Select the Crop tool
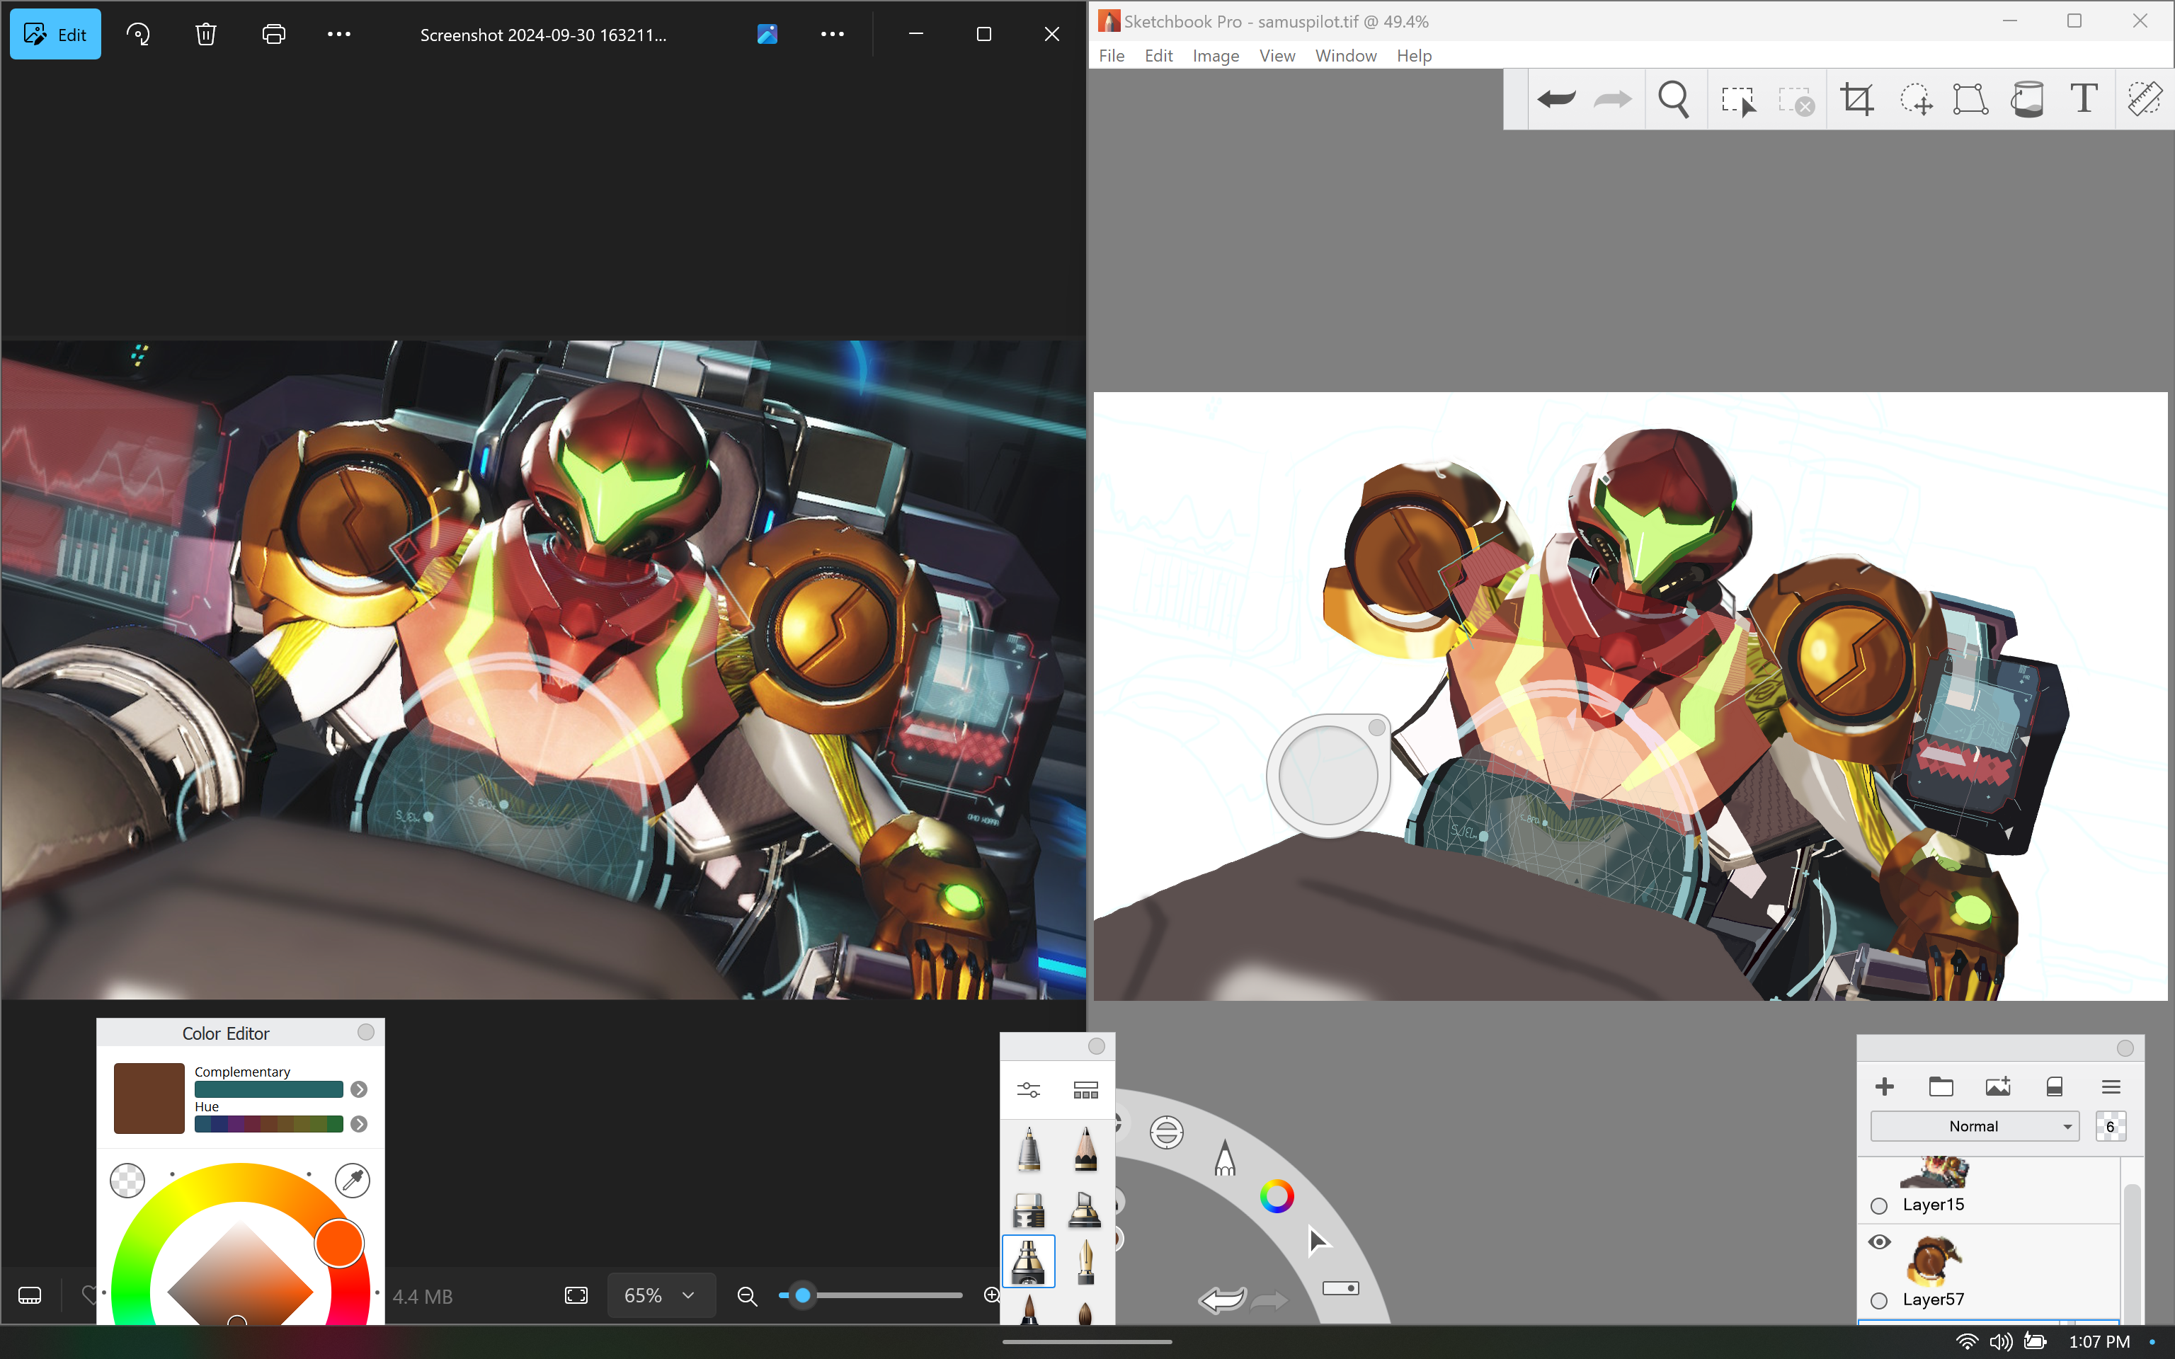The height and width of the screenshot is (1359, 2175). coord(1857,99)
